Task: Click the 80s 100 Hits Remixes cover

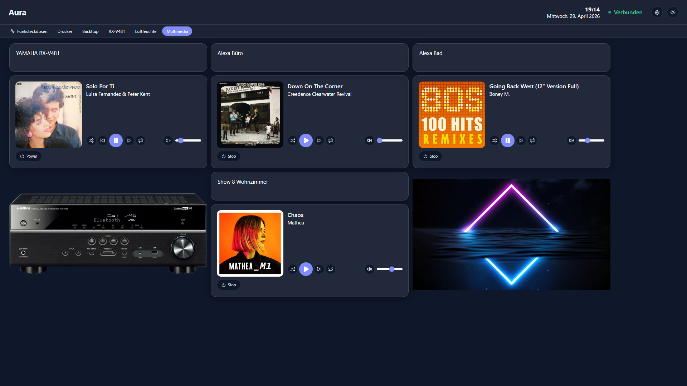Action: pyautogui.click(x=452, y=115)
